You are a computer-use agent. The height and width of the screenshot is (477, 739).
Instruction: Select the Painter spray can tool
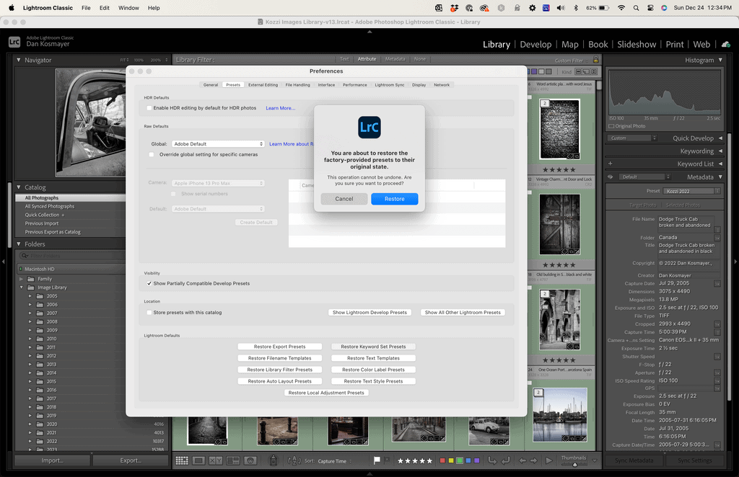[274, 460]
